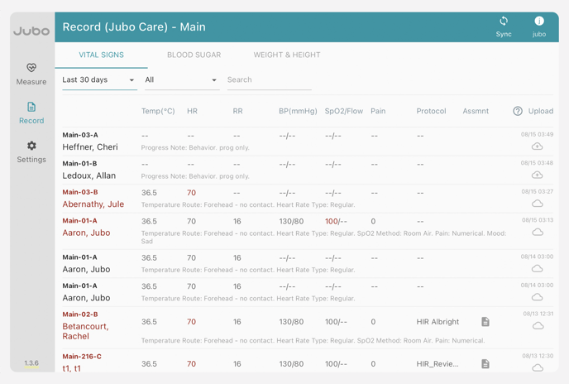Open assessment document for Betancourt, Rachel
Screen dimensions: 569x384
pos(485,322)
